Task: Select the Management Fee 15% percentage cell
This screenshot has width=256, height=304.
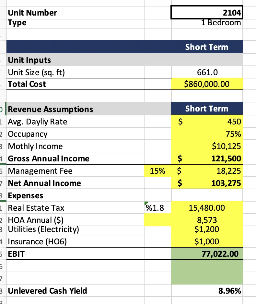Action: click(x=158, y=171)
